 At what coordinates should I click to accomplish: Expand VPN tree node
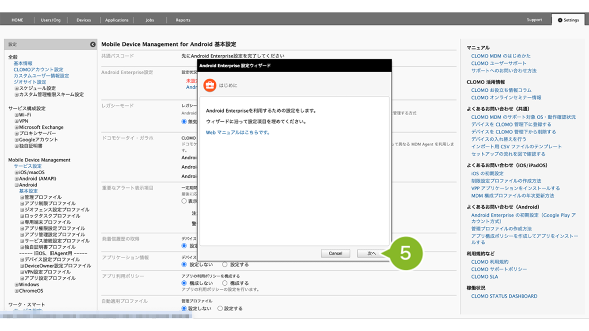pyautogui.click(x=16, y=121)
